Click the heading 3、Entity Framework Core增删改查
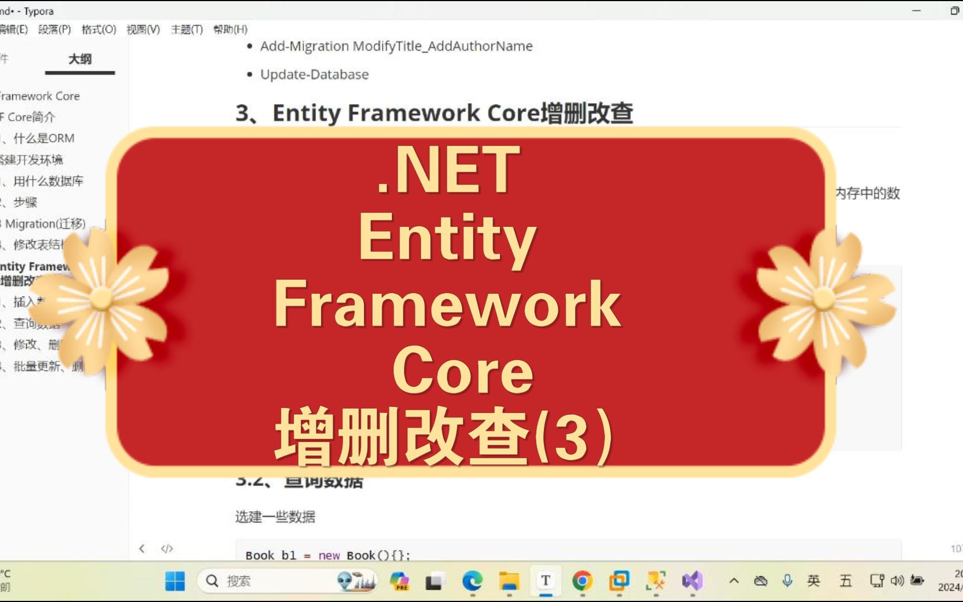 tap(434, 113)
